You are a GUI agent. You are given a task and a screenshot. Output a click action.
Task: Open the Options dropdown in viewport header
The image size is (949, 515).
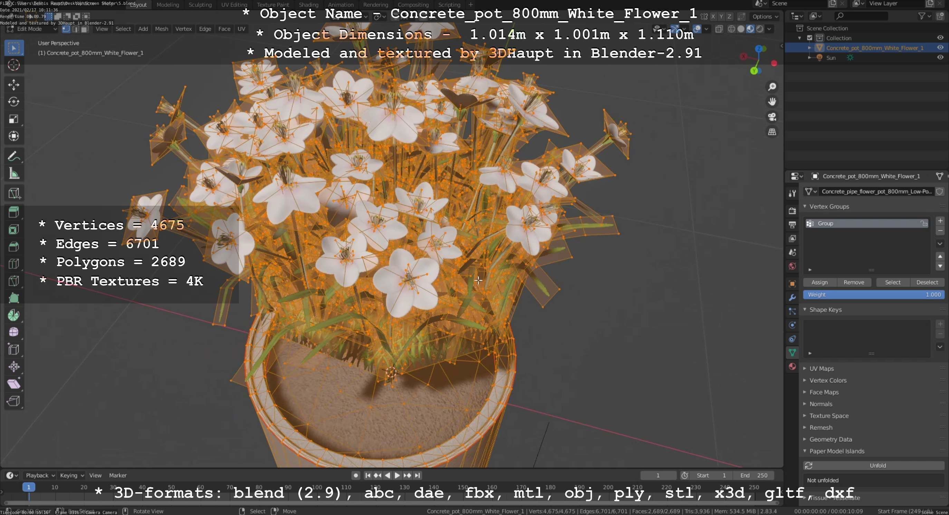pos(765,17)
